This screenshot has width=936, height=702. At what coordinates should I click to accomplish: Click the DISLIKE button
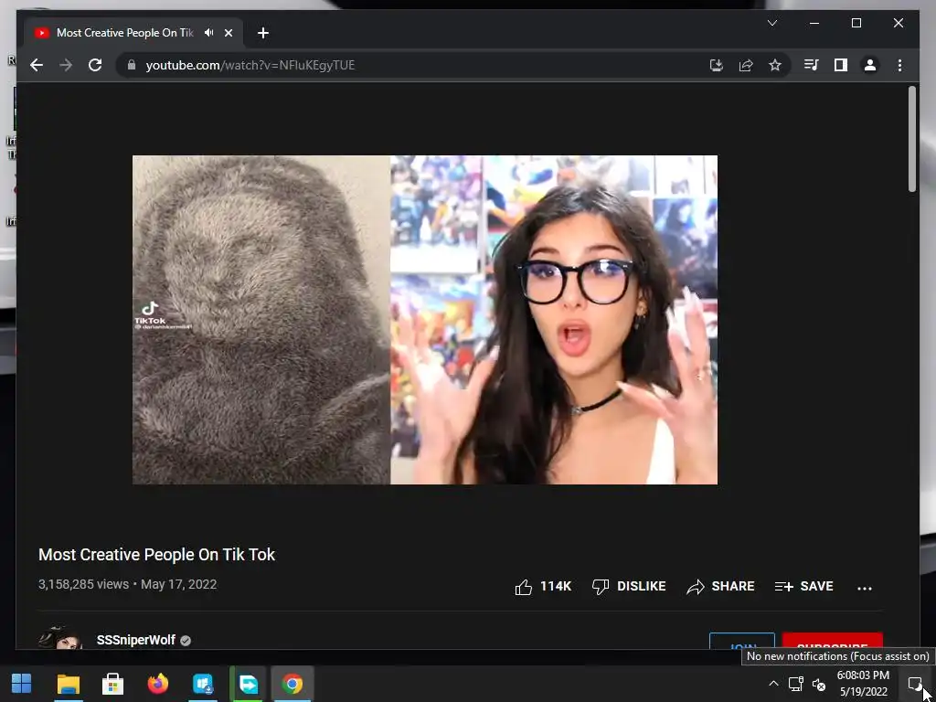coord(629,587)
